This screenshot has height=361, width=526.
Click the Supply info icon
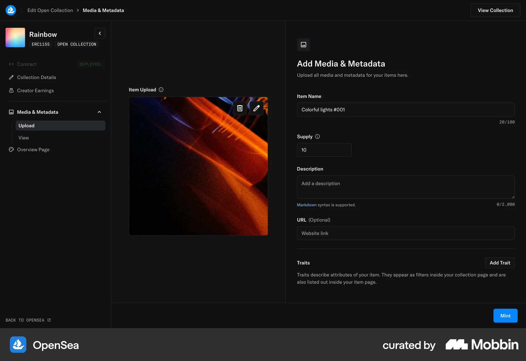[317, 136]
